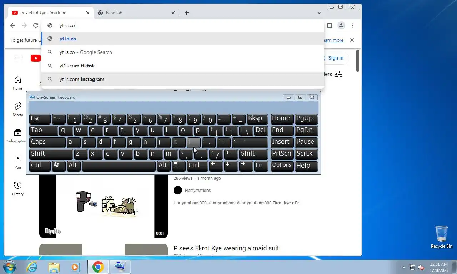Open the Harrymations channel link
The image size is (457, 274).
(x=198, y=191)
